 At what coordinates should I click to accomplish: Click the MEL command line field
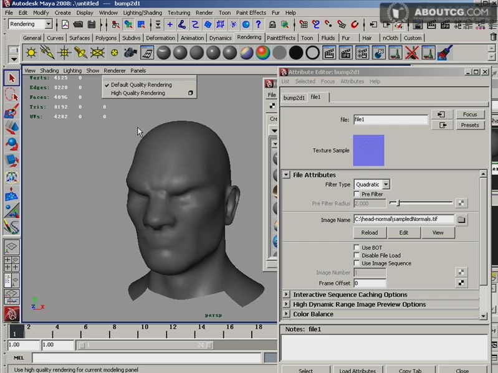[x=146, y=358]
